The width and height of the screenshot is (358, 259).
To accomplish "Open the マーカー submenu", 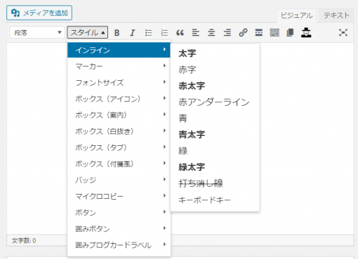I will [x=119, y=66].
